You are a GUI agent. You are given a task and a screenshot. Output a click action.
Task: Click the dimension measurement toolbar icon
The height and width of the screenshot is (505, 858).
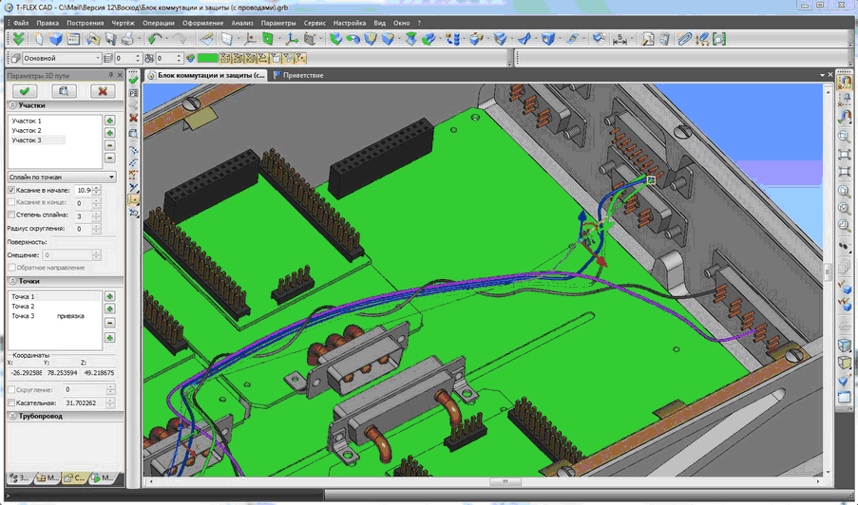click(x=620, y=39)
